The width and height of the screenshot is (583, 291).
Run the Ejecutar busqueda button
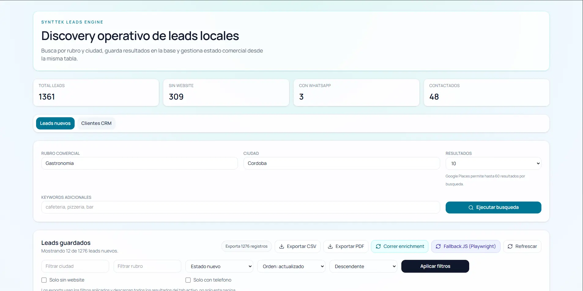493,207
